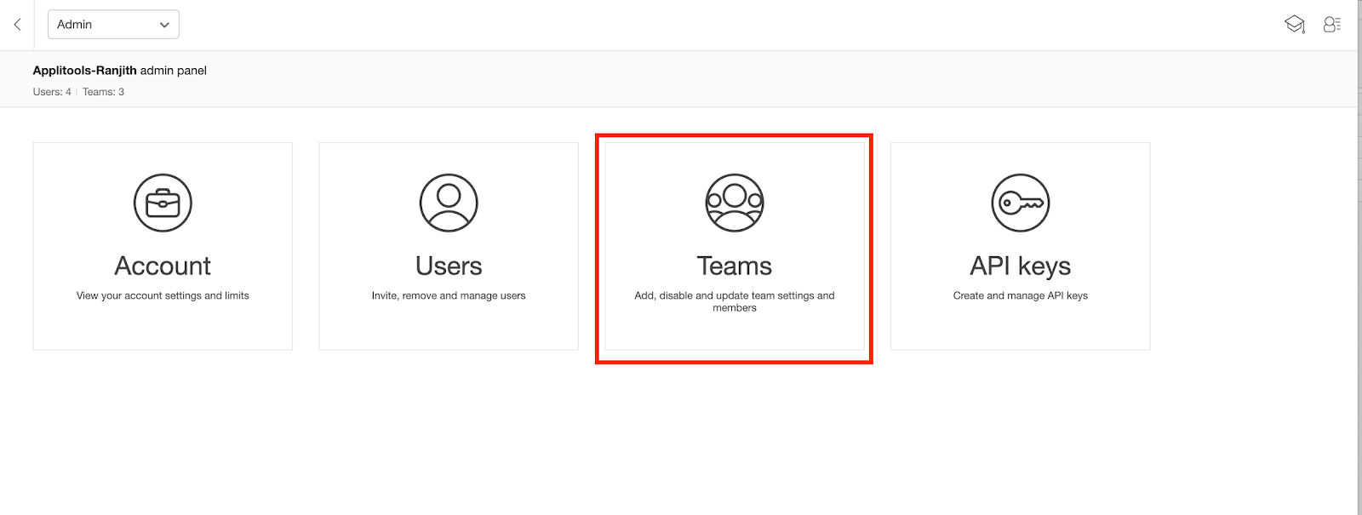
Task: Expand the Admin selector's chevron arrow
Action: [164, 25]
